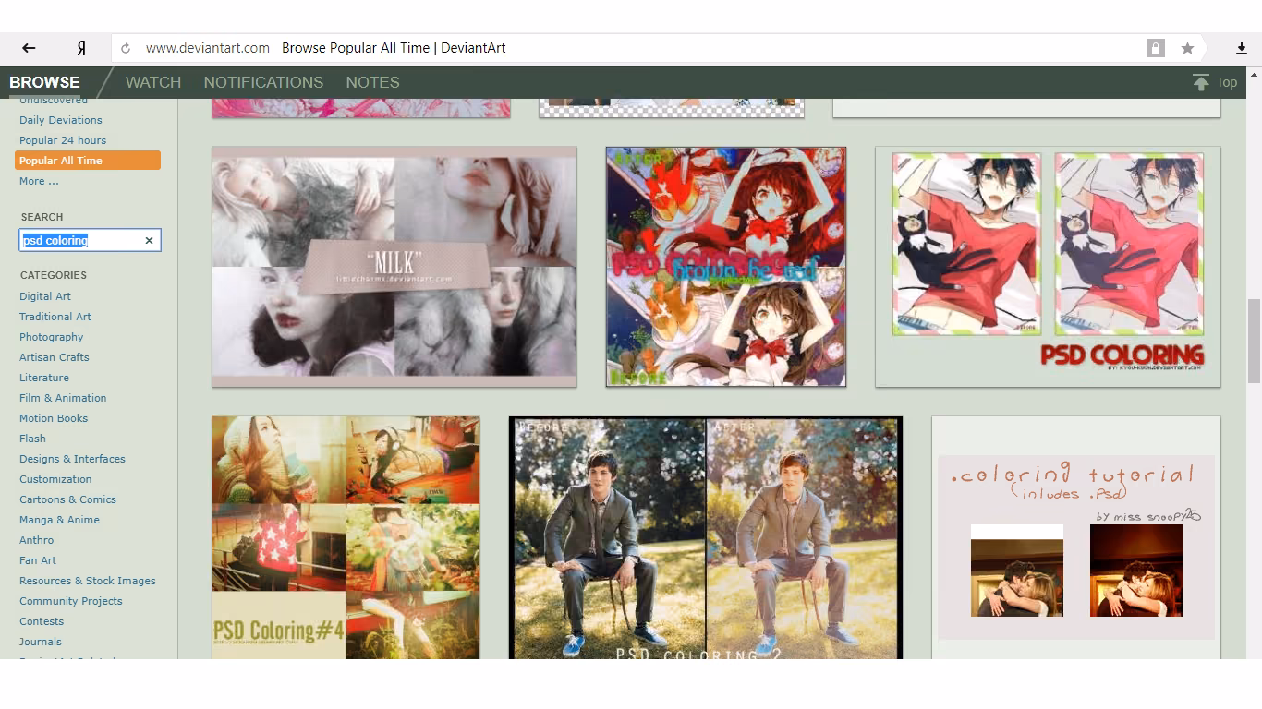Open the browser downloads arrow
The image size is (1262, 709).
pos(1242,48)
